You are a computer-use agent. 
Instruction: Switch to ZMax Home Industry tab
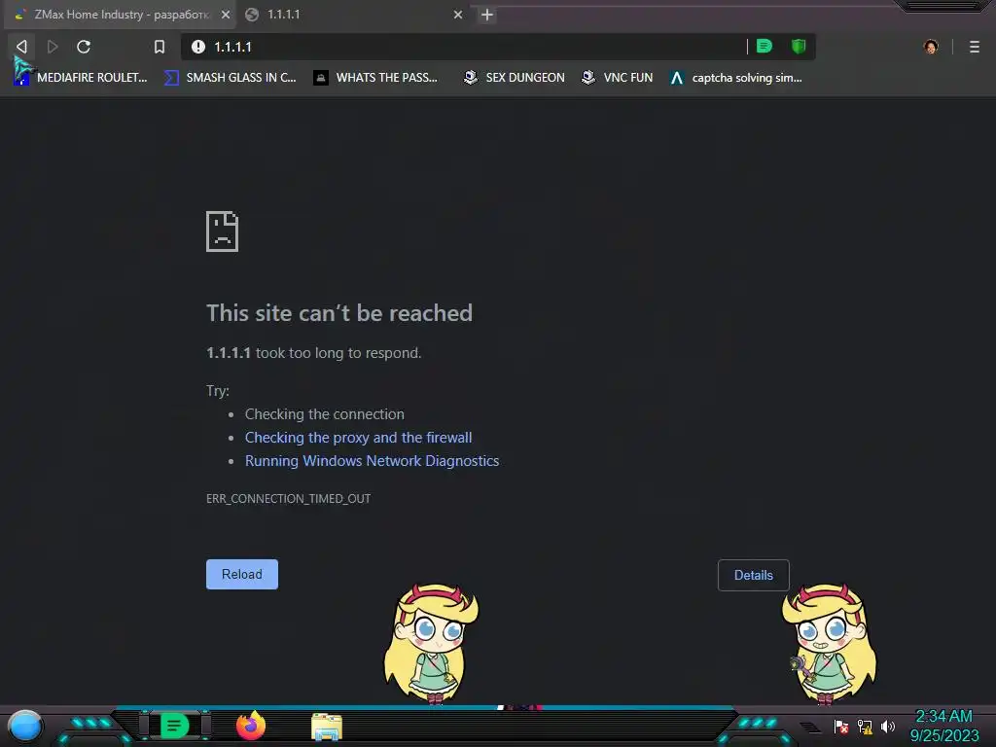tap(118, 15)
